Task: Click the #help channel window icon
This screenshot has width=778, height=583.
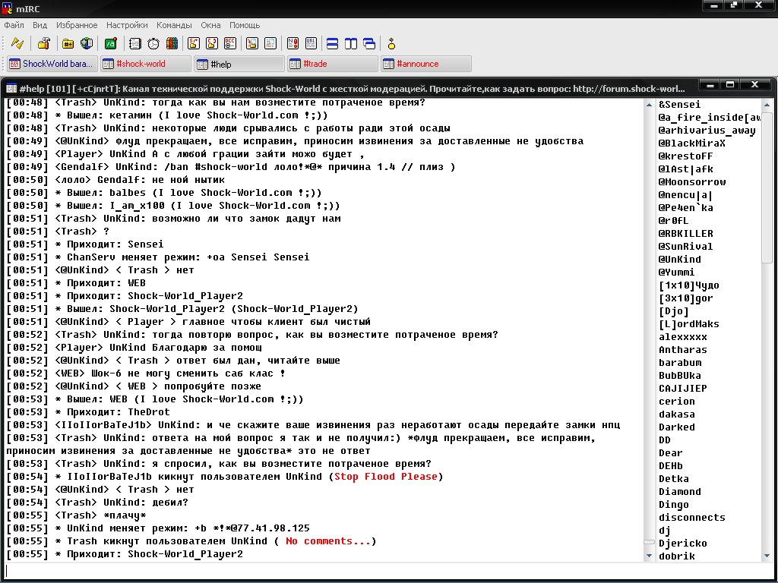Action: coord(11,88)
